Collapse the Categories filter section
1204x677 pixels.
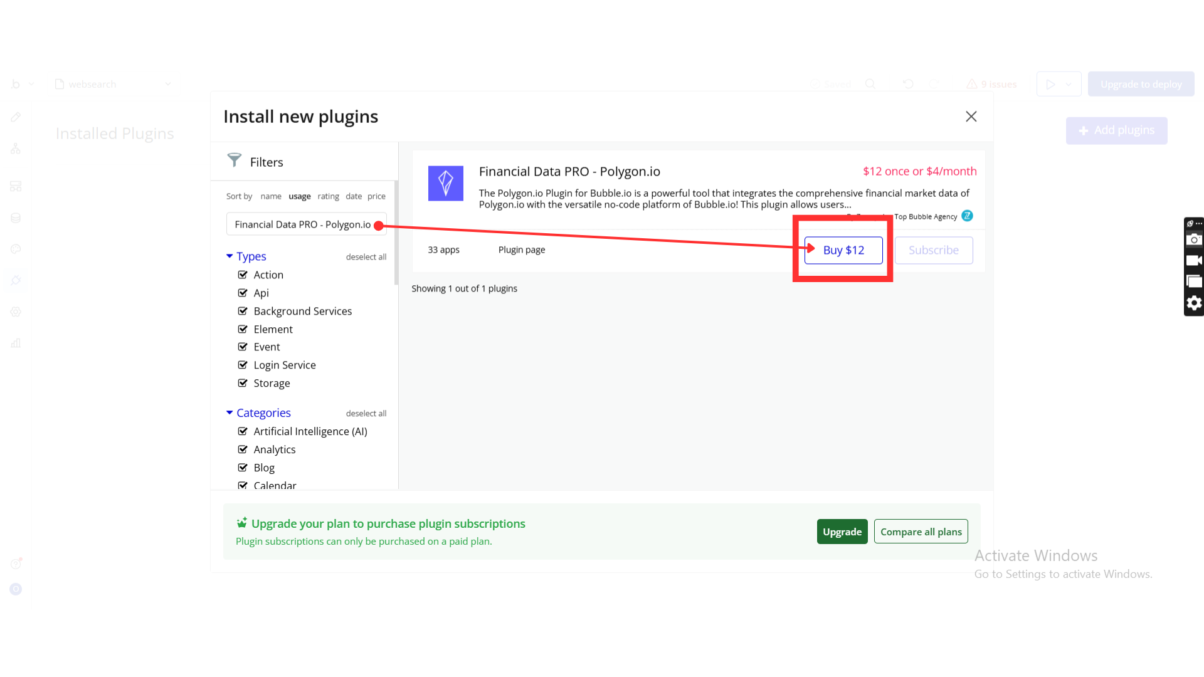pyautogui.click(x=230, y=412)
